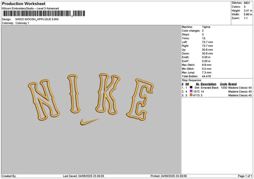254x179 pixels.
Task: Click the embroidered letter E in the design
Action: pos(140,100)
